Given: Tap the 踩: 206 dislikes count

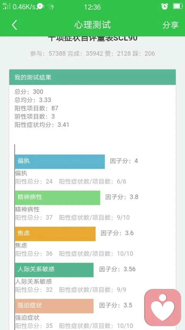Looking at the screenshot, I should [143, 53].
